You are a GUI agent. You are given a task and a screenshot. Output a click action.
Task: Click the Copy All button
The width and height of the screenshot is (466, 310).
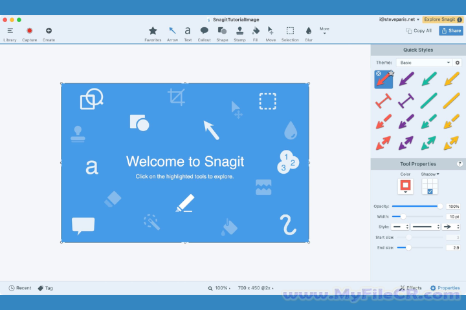pyautogui.click(x=419, y=30)
